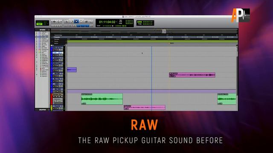This screenshot has height=153, width=273.
Task: Select the green clip at the timeline's right edge
Action: point(227,99)
